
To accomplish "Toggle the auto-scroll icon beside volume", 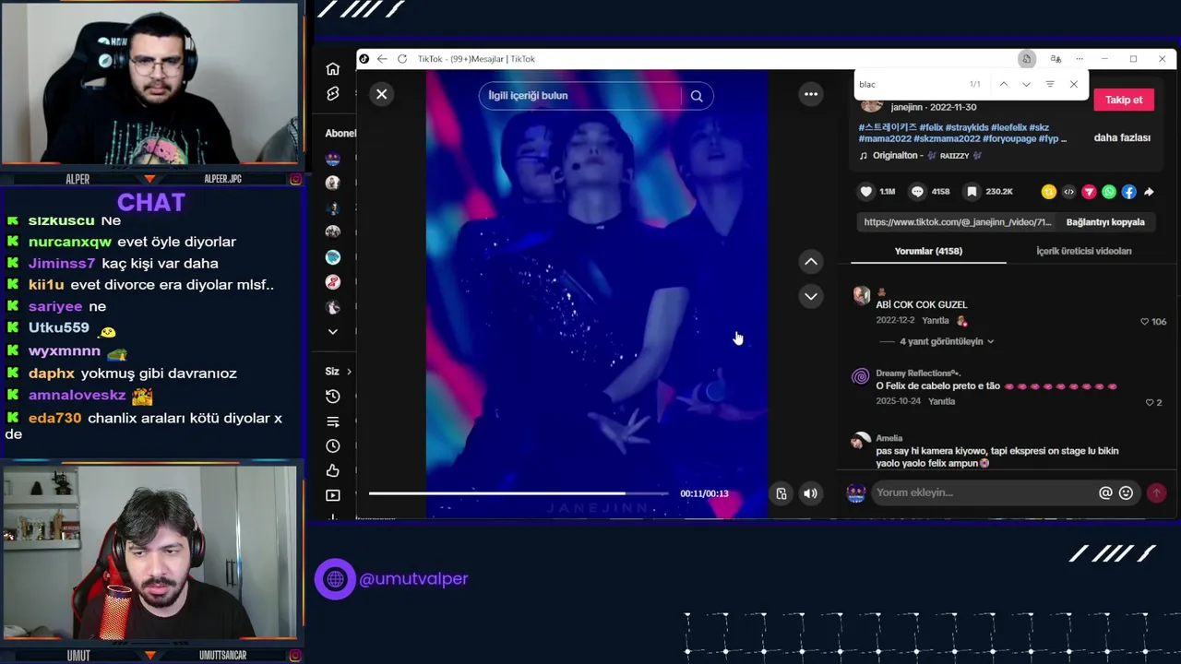I will (781, 493).
